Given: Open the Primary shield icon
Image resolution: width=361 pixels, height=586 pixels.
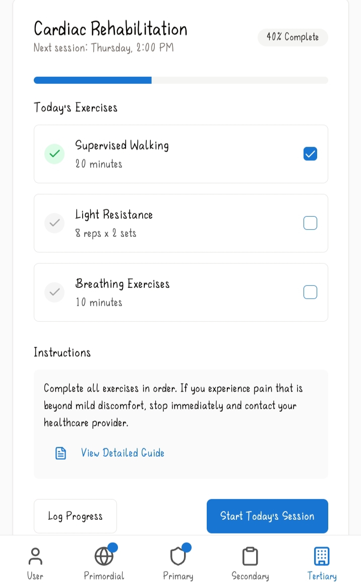Looking at the screenshot, I should 178,556.
